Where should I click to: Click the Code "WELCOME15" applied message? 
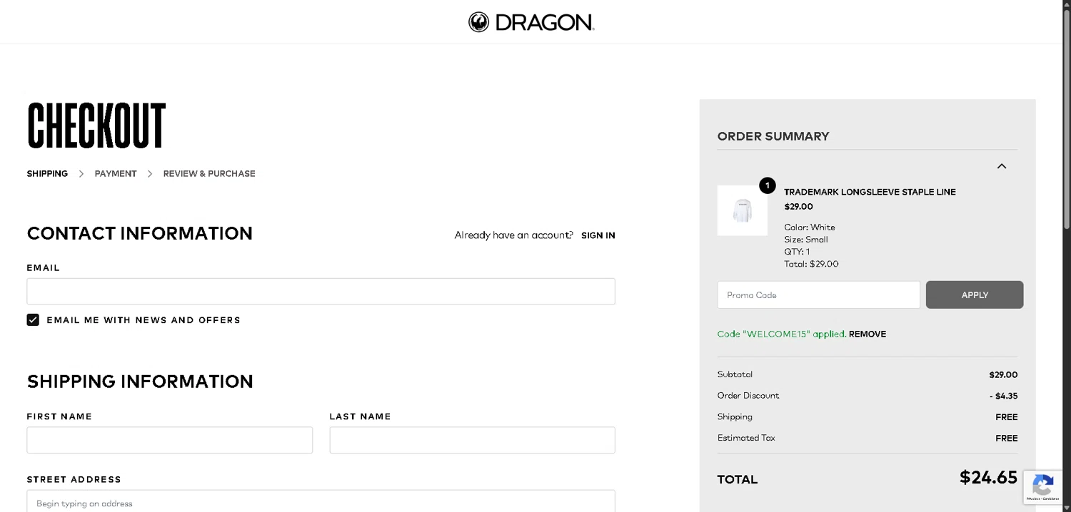tap(782, 334)
